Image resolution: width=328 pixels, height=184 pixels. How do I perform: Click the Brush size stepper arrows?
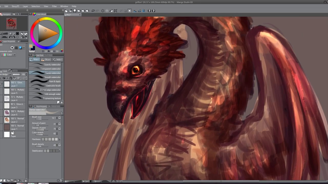tap(57, 118)
